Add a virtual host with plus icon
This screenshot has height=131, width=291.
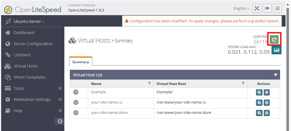coord(275,75)
